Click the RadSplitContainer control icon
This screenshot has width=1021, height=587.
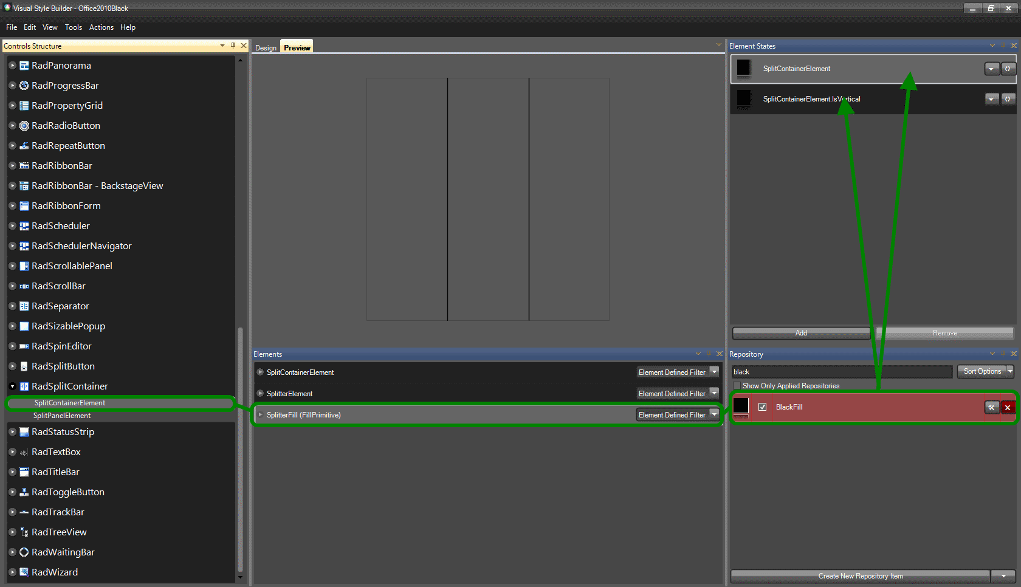24,386
